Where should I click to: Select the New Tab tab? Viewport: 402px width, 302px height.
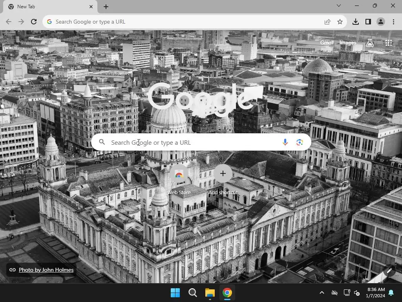(x=50, y=7)
